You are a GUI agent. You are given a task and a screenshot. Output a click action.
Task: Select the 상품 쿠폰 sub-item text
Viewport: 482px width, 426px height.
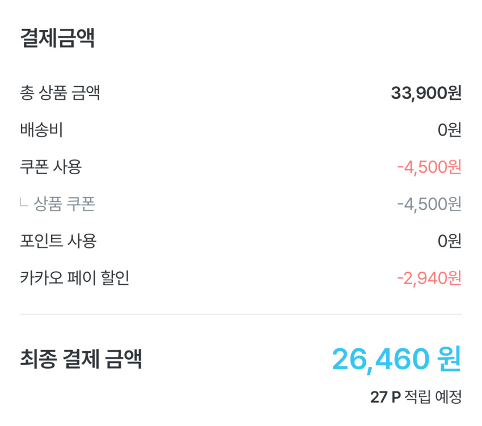pos(64,204)
